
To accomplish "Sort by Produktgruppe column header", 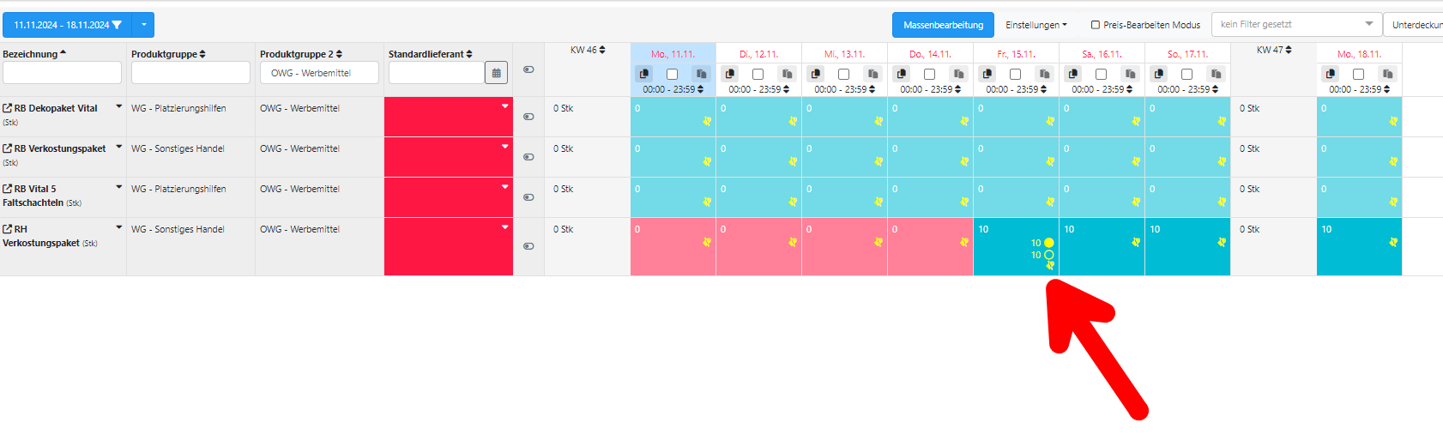I will 168,54.
